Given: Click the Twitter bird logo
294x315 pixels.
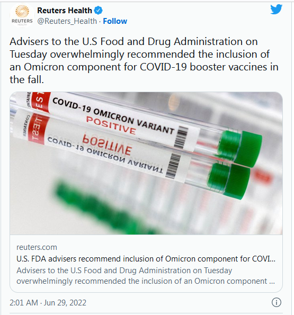Looking at the screenshot, I should pyautogui.click(x=276, y=9).
